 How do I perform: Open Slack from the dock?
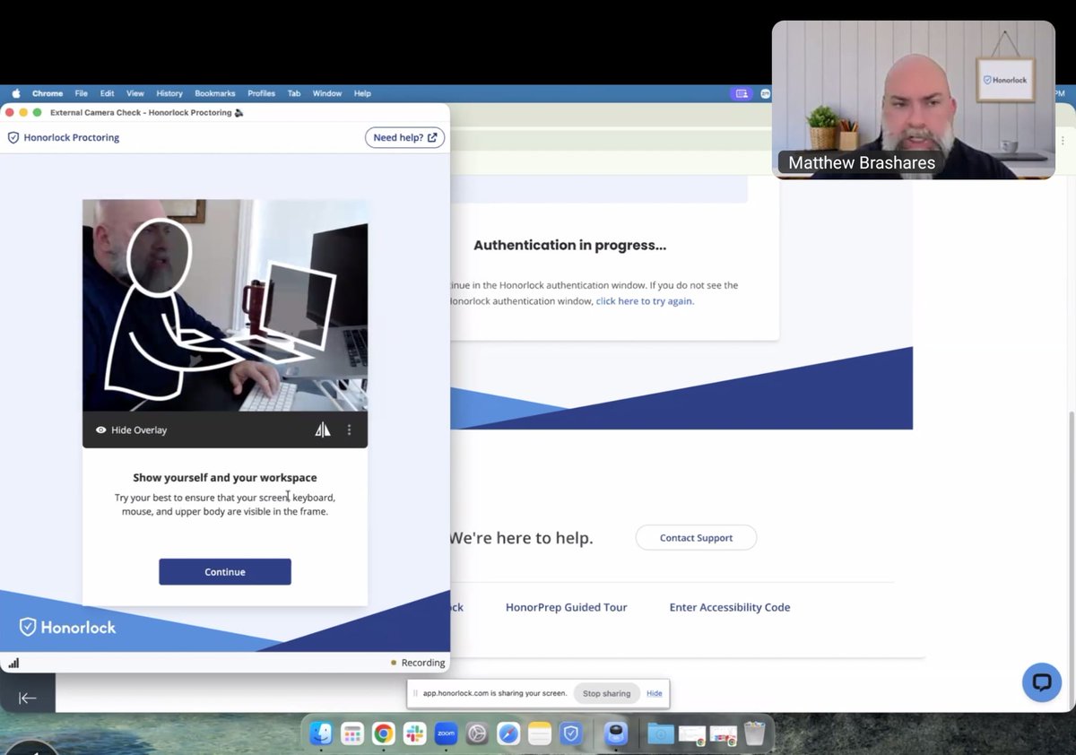(x=414, y=734)
